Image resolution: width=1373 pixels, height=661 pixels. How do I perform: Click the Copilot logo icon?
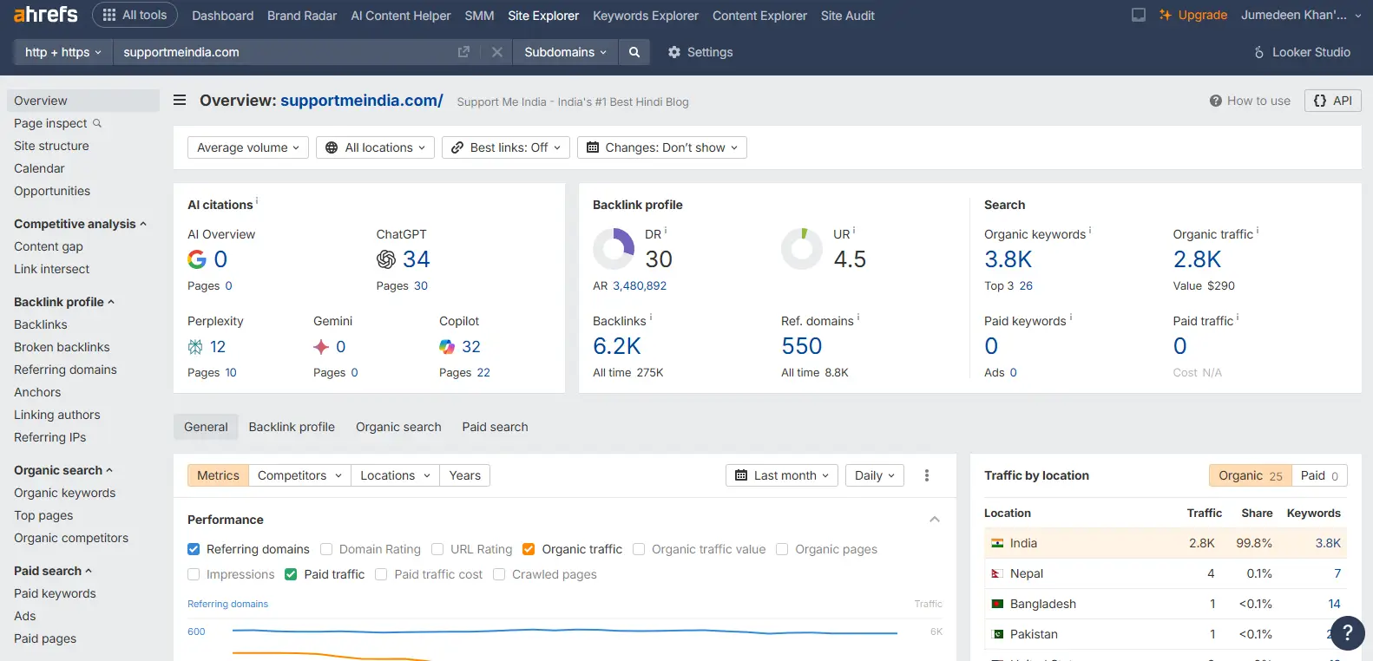coord(447,347)
